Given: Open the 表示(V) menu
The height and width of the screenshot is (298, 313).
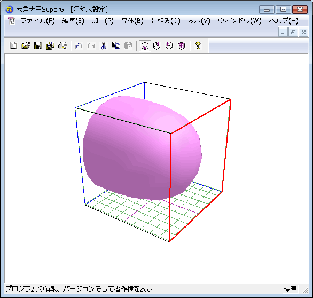Looking at the screenshot, I should click(199, 21).
